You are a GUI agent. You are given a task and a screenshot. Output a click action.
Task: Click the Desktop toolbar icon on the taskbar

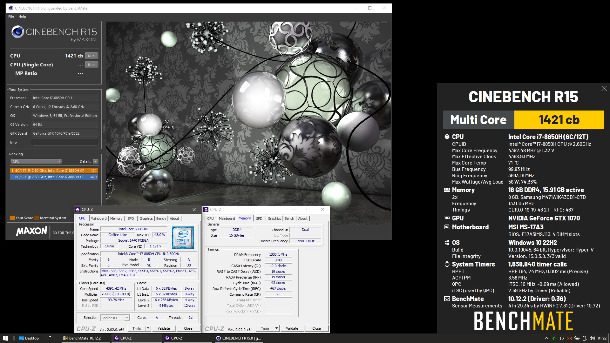[21, 338]
